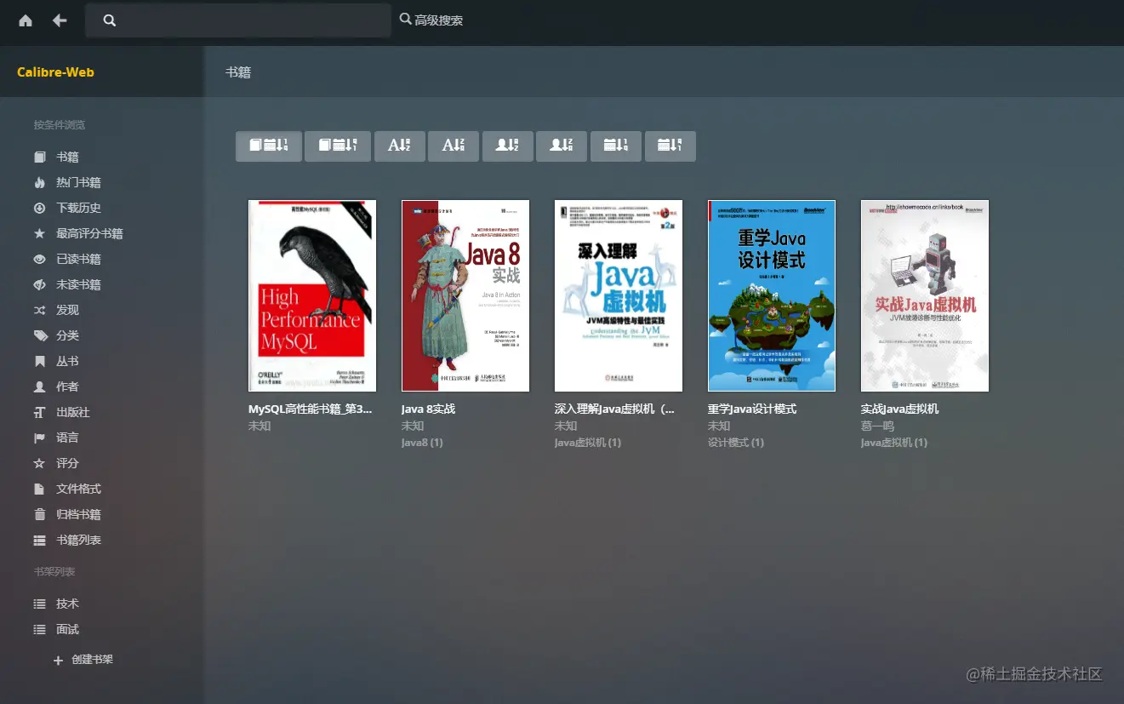
Task: Open 书籍列表 books list
Action: [x=78, y=540]
